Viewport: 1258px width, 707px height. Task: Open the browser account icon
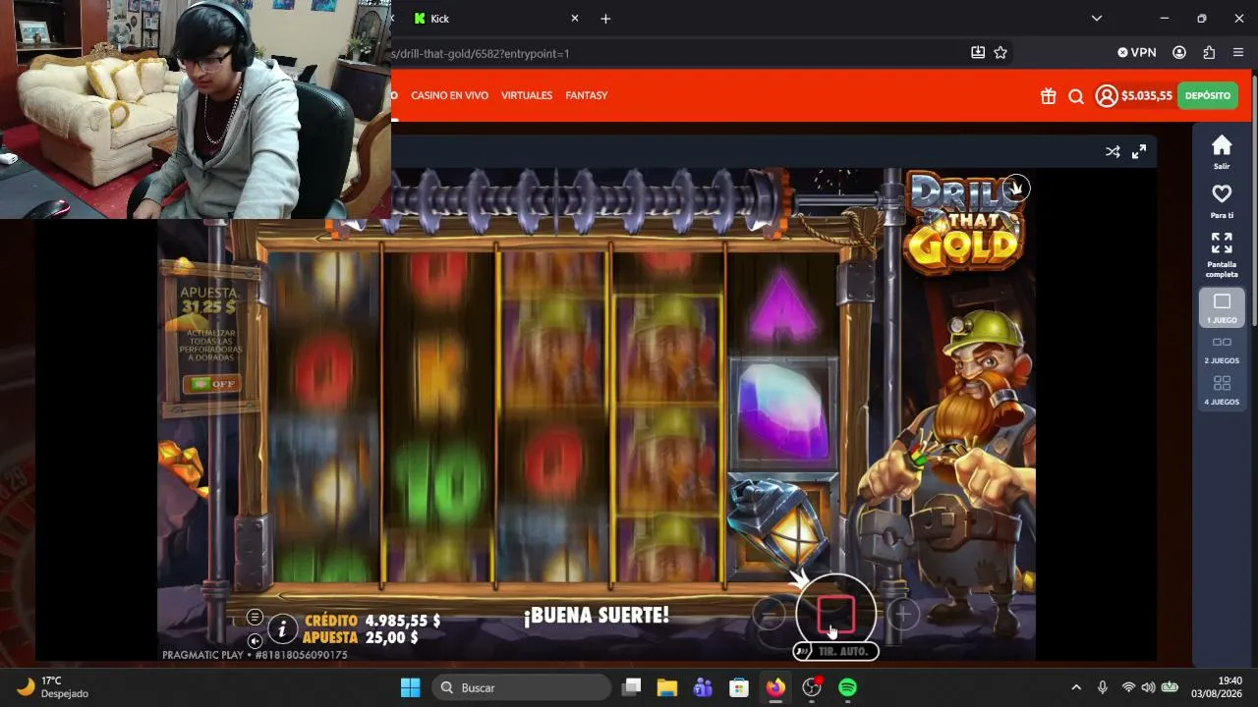1179,53
